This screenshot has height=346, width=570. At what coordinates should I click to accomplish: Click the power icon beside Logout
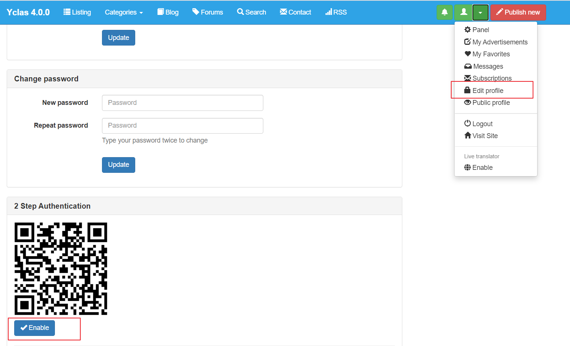point(468,123)
